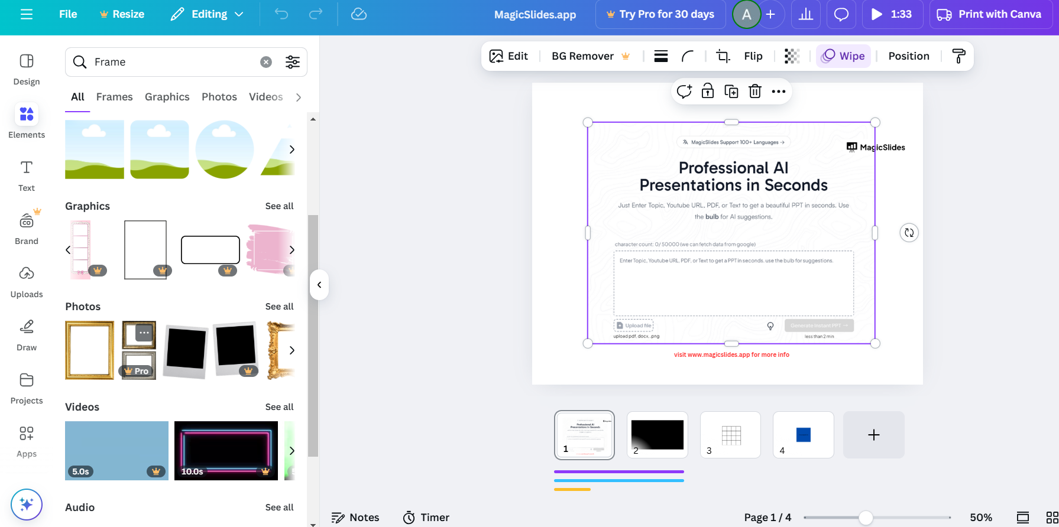Open Uploads in the side panel
The image size is (1059, 527).
point(27,282)
